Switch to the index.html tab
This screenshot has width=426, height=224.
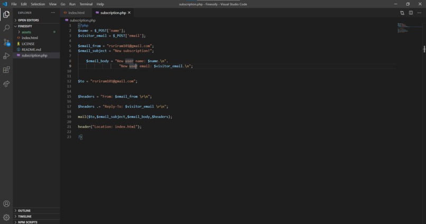pyautogui.click(x=76, y=13)
